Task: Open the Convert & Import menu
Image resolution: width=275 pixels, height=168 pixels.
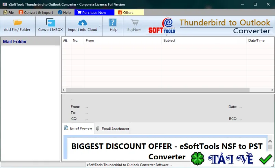Action: (x=36, y=12)
